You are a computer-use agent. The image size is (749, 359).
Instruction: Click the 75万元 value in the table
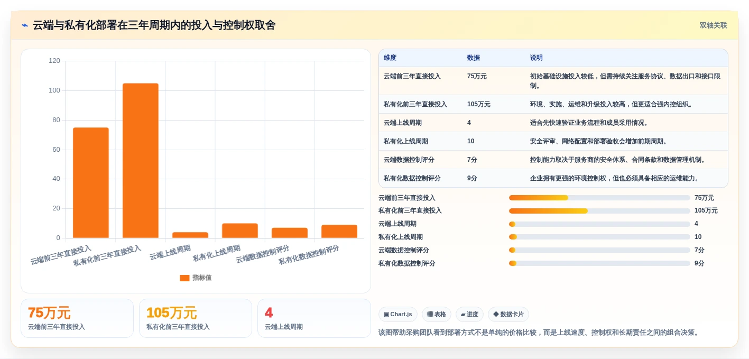477,76
